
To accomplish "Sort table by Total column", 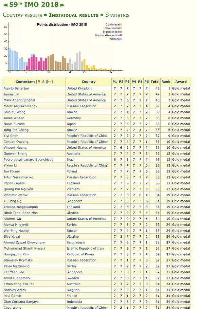I will click(x=155, y=81).
